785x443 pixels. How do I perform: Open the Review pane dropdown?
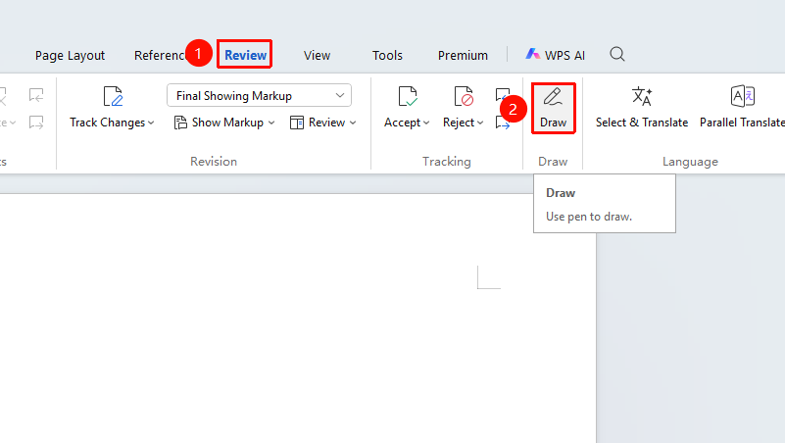(x=322, y=123)
